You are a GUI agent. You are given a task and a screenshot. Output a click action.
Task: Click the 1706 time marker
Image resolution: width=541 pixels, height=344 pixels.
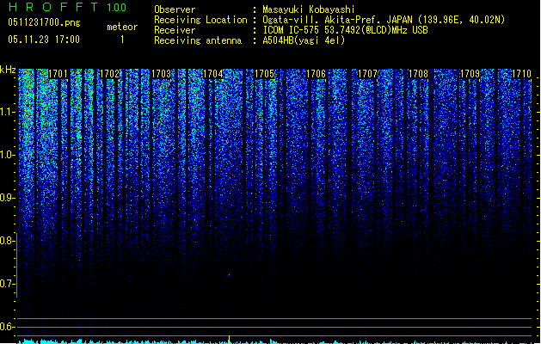316,74
